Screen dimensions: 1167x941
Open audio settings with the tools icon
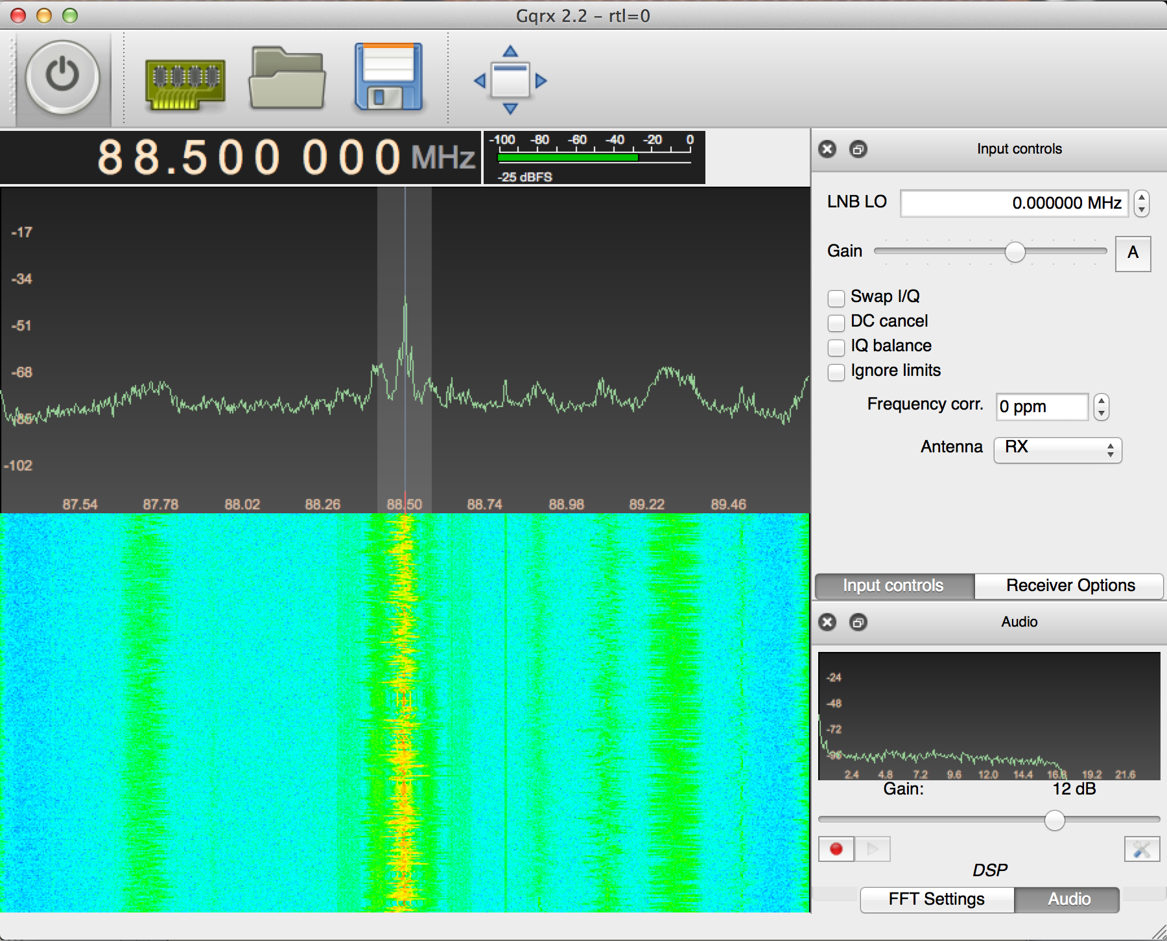[x=1141, y=849]
